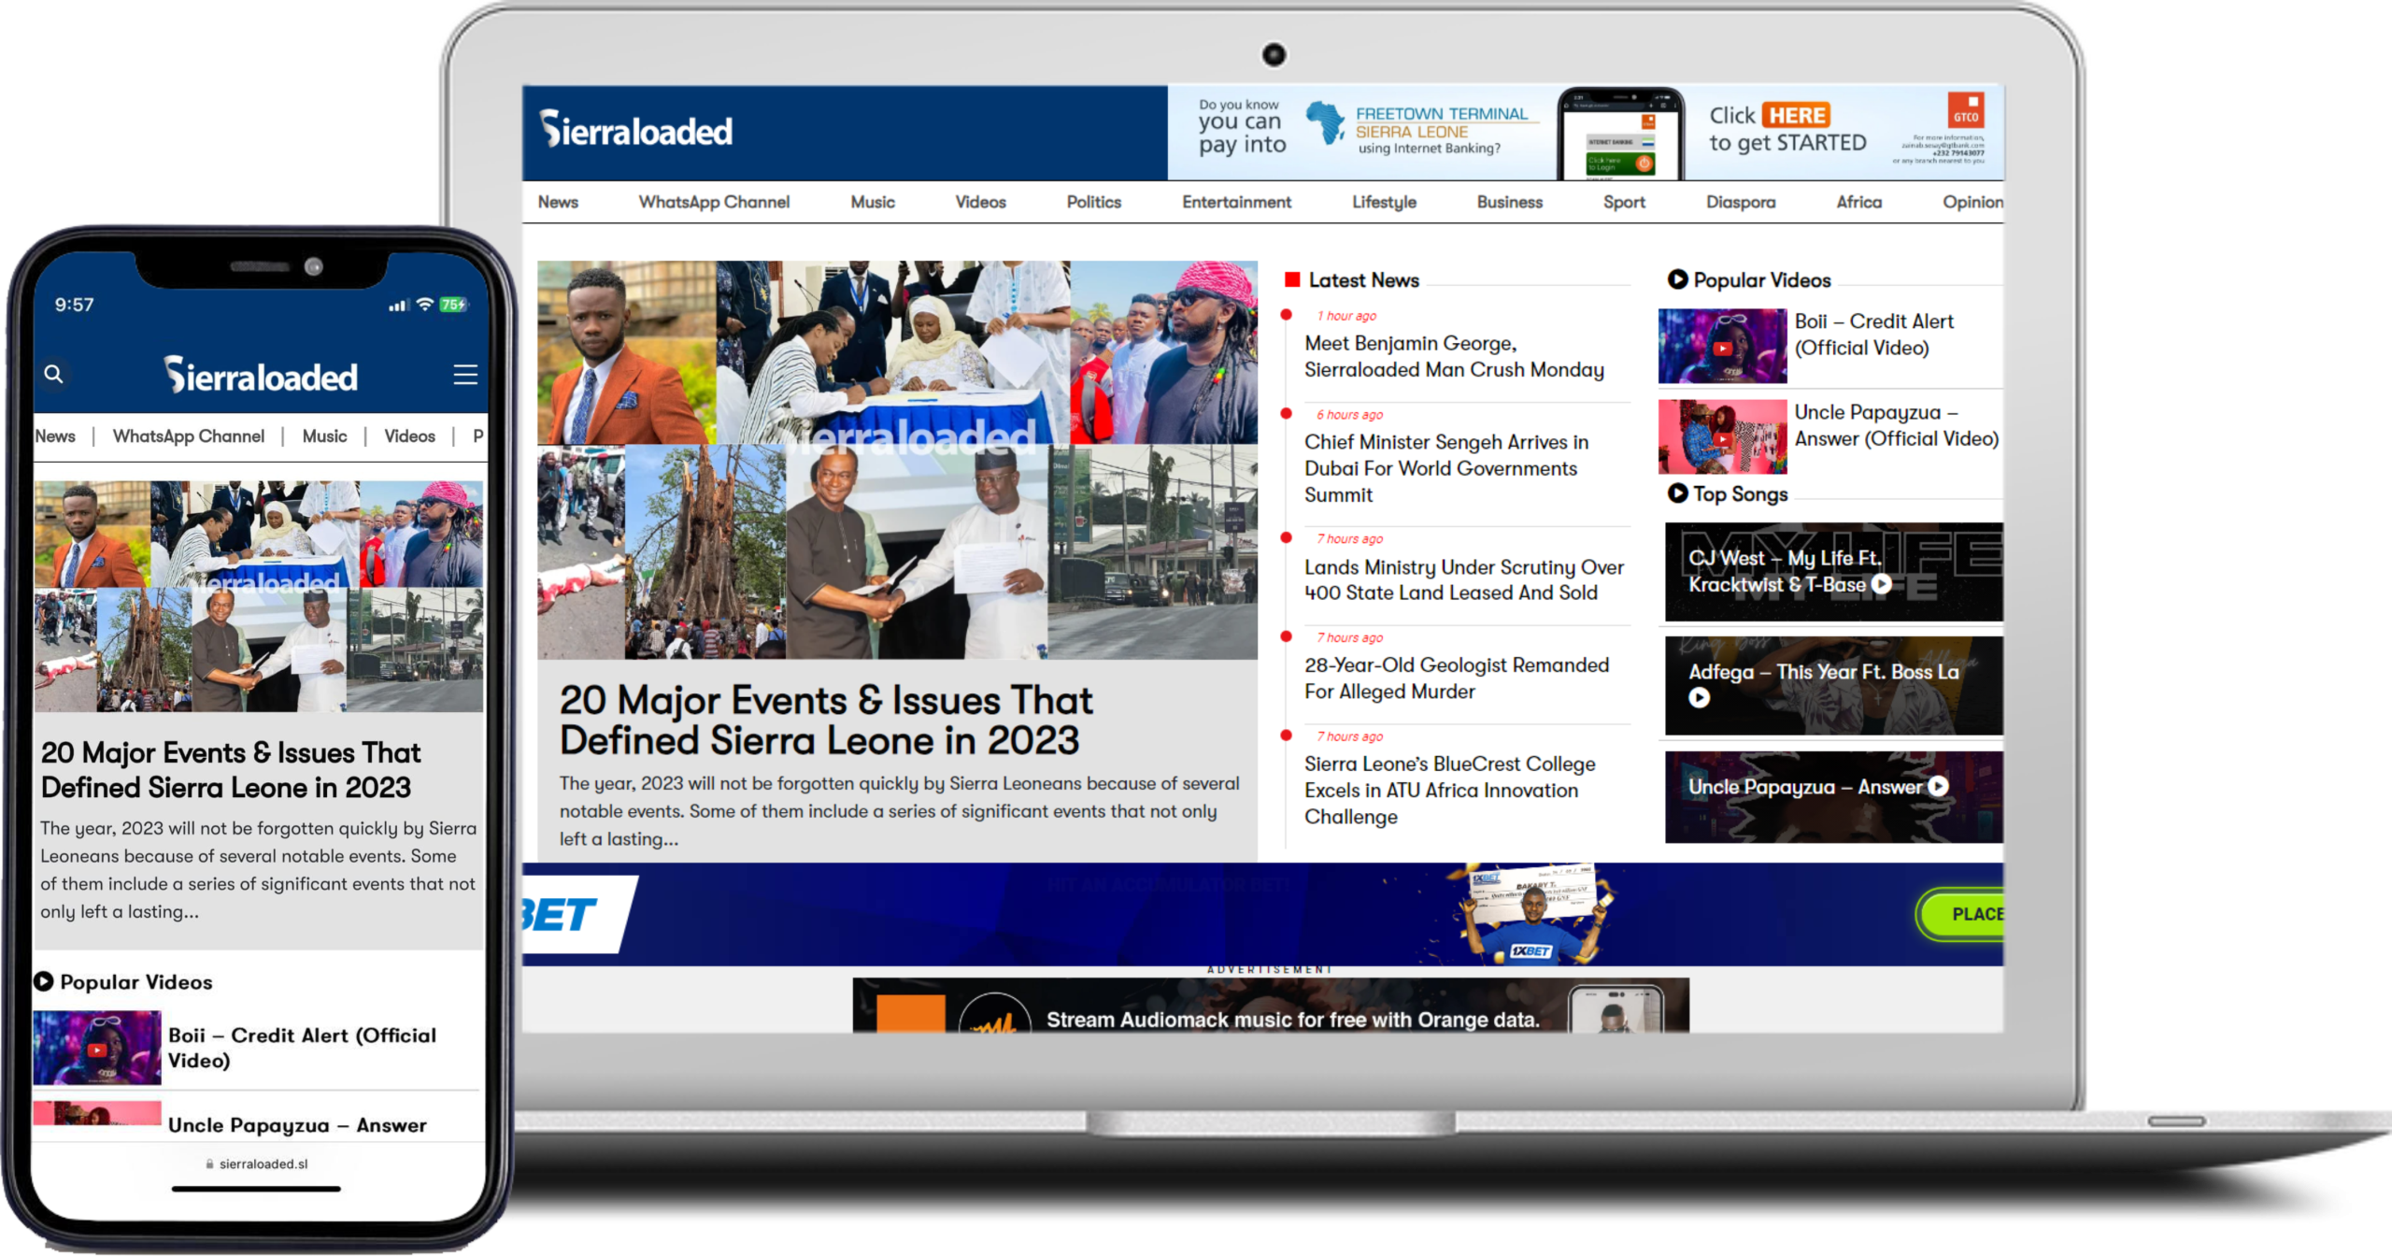2392x1256 pixels.
Task: Go to Videos section on laptop
Action: [980, 202]
